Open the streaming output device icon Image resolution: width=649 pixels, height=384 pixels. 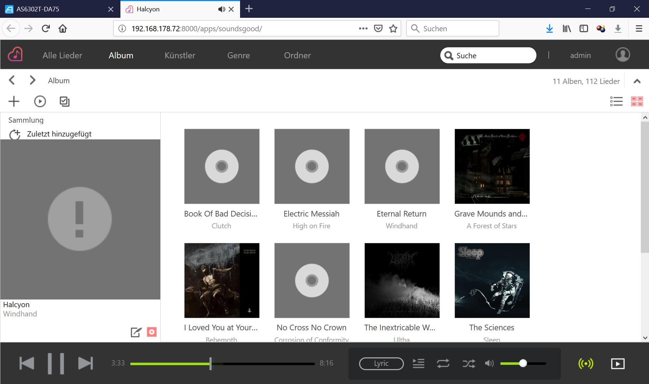(x=586, y=364)
